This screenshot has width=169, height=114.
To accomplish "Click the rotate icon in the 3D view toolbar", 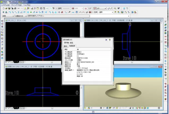I will (x=85, y=108).
